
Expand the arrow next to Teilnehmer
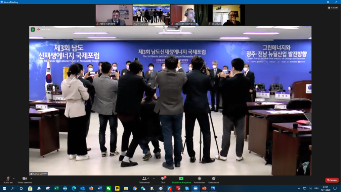click(x=154, y=179)
